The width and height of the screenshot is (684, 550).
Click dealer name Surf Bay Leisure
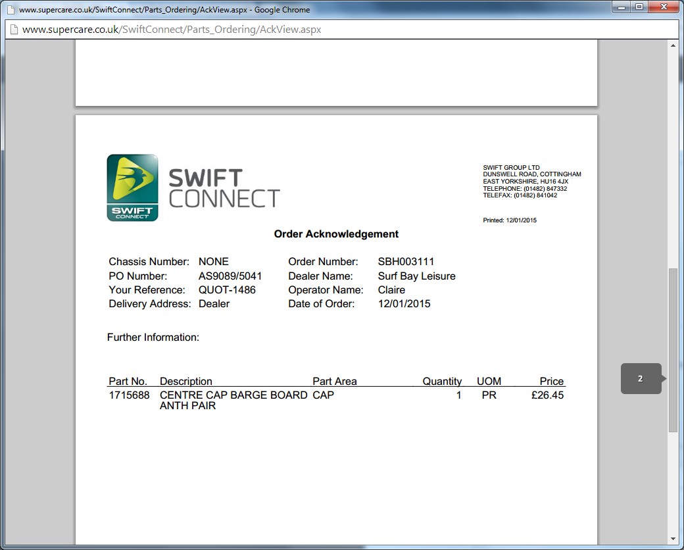(416, 276)
